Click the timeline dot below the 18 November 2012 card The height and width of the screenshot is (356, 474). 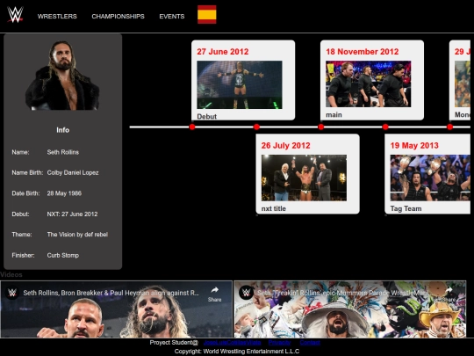(321, 127)
